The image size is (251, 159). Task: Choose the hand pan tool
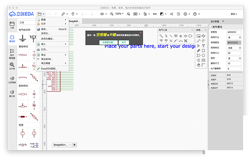[198, 65]
